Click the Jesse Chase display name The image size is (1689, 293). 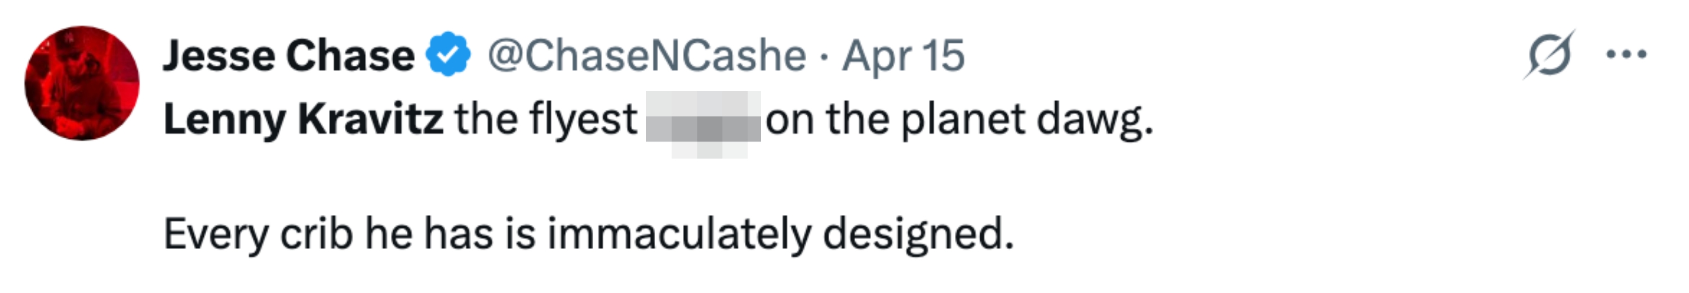pyautogui.click(x=288, y=56)
